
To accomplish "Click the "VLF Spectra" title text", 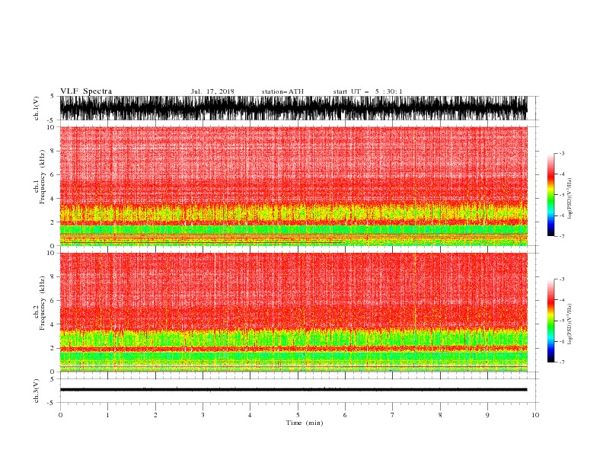I will [86, 91].
